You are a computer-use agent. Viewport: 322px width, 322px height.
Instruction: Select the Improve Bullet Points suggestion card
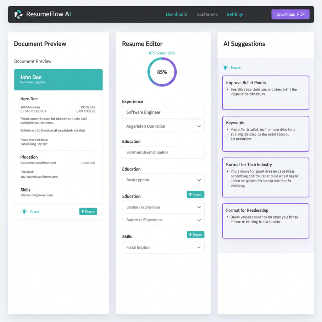[x=265, y=92]
